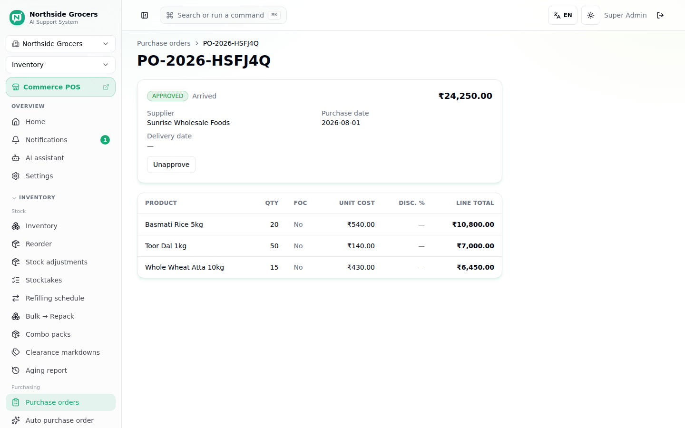Click the Basmati Rice 5kg row
This screenshot has height=428, width=685.
[x=320, y=224]
